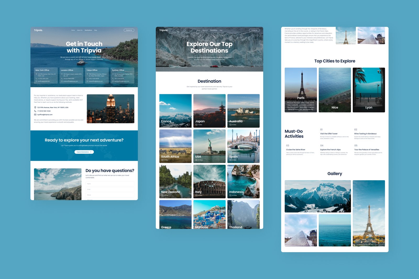Open About Us in the destinations page navigation
419x279 pixels.
pyautogui.click(x=205, y=30)
